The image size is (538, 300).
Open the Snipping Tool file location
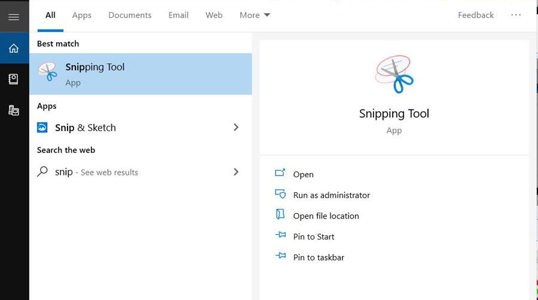point(326,216)
